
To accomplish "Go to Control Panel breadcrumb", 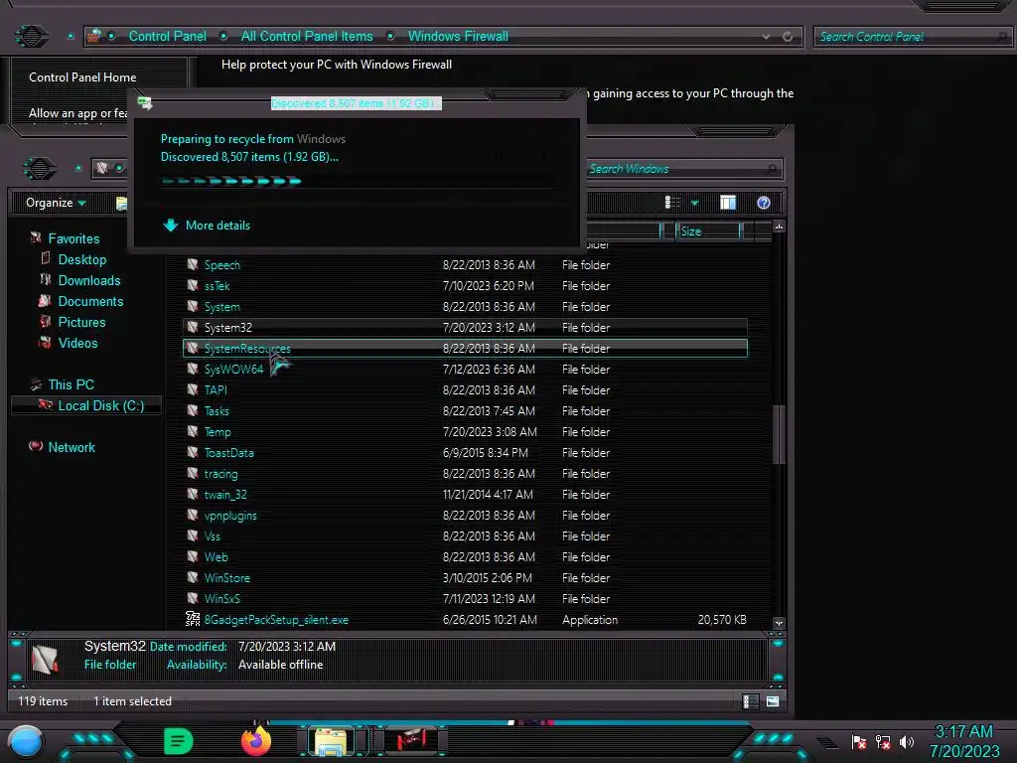I will (x=167, y=37).
